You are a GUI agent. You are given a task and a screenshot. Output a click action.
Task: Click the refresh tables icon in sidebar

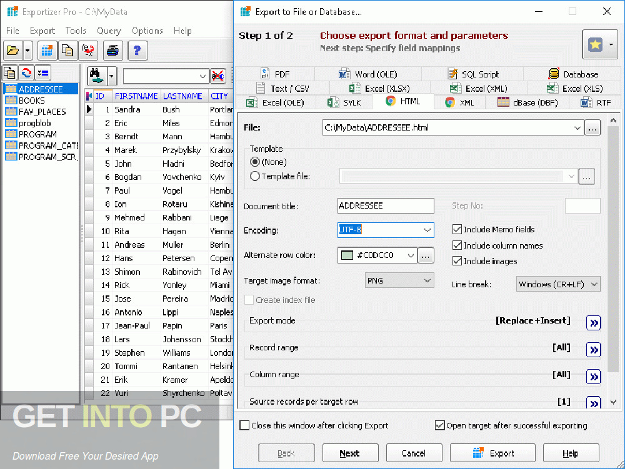[x=26, y=73]
